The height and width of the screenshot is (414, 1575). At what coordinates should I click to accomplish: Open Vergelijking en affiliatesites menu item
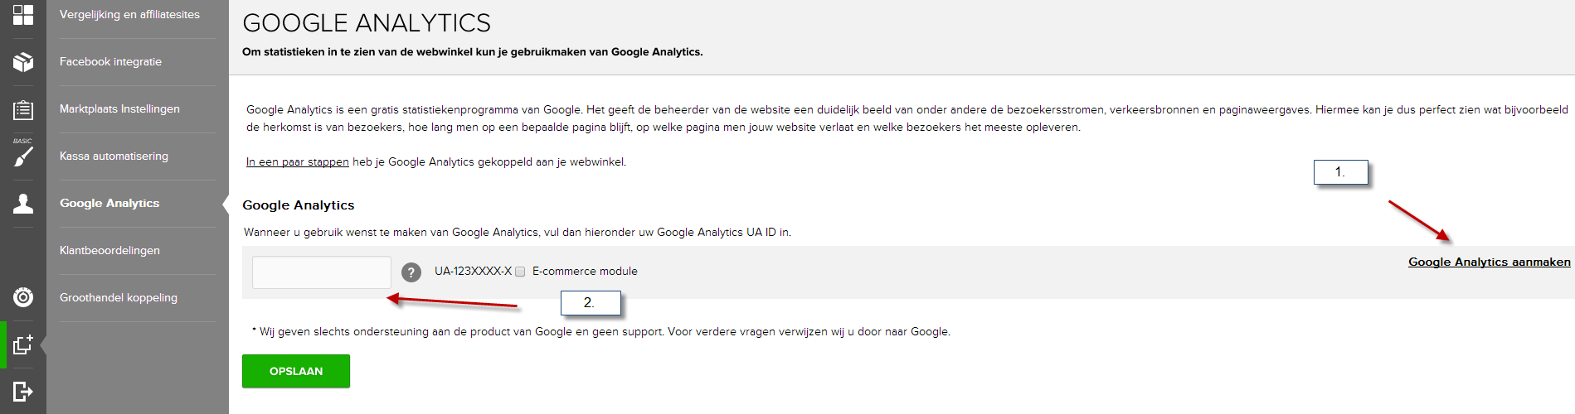point(130,15)
